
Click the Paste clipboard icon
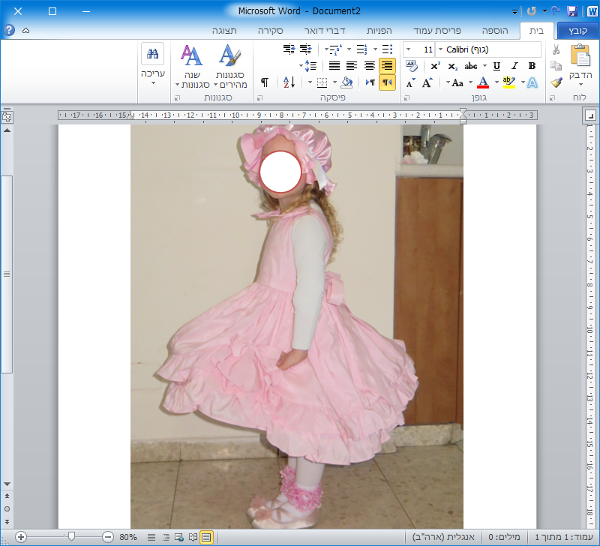coord(580,55)
